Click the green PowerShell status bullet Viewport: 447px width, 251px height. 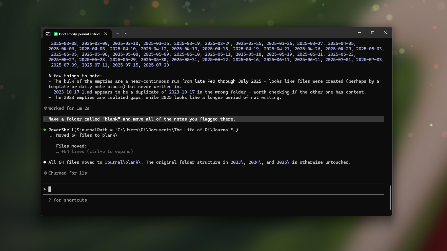[x=45, y=130]
